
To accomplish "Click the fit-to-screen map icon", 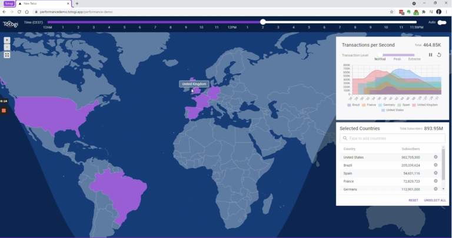I will pyautogui.click(x=6, y=55).
